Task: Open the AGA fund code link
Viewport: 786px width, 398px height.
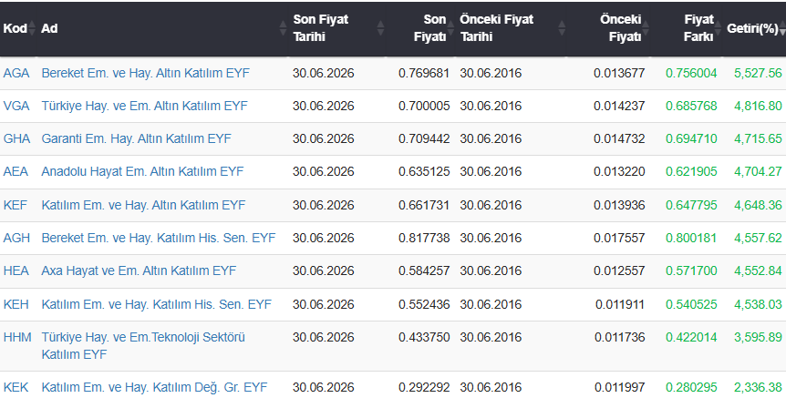Action: [x=16, y=73]
